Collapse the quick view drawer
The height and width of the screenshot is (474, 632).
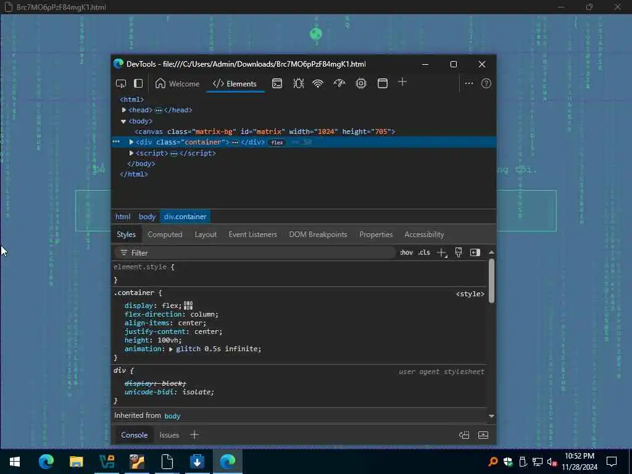(x=483, y=435)
